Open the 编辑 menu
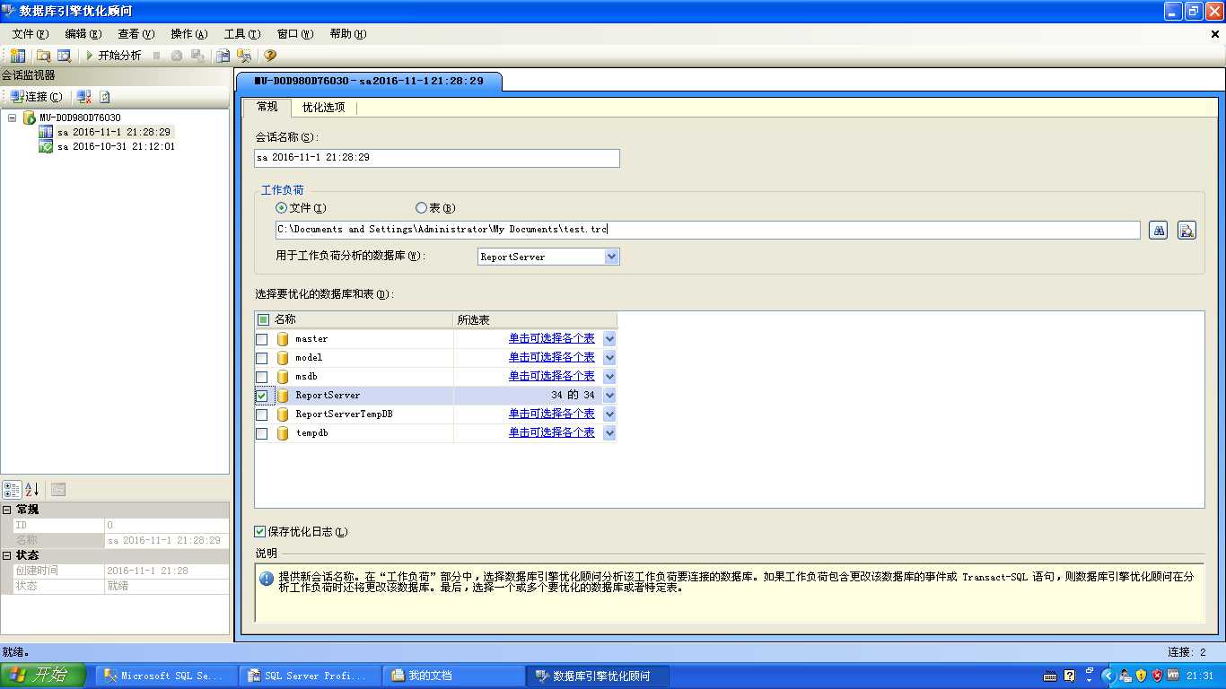The height and width of the screenshot is (689, 1226). tap(83, 34)
